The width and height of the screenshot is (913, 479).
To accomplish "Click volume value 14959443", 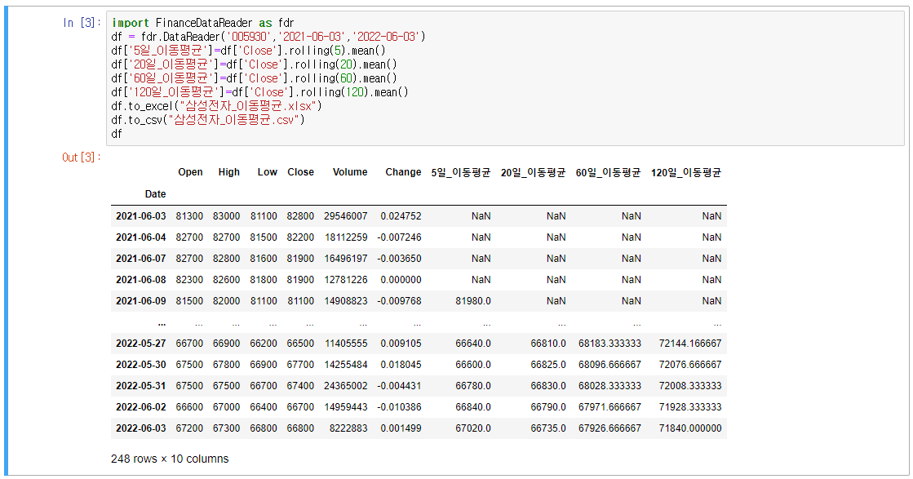I will pyautogui.click(x=346, y=407).
